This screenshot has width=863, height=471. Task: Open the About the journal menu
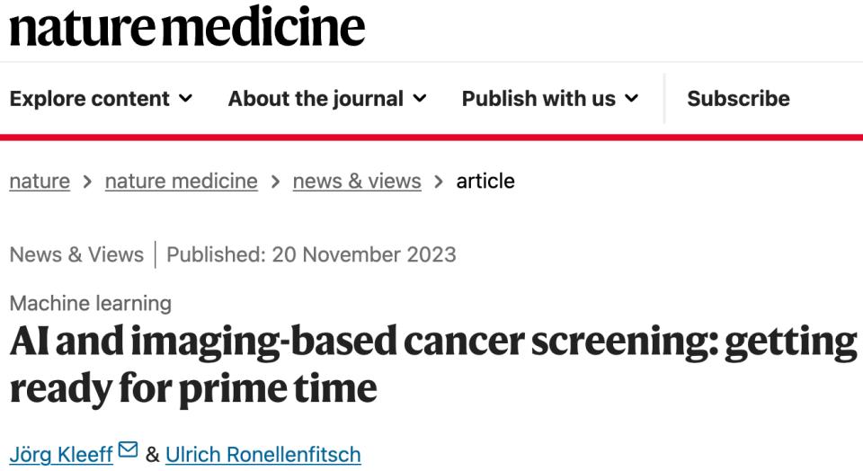[x=316, y=99]
